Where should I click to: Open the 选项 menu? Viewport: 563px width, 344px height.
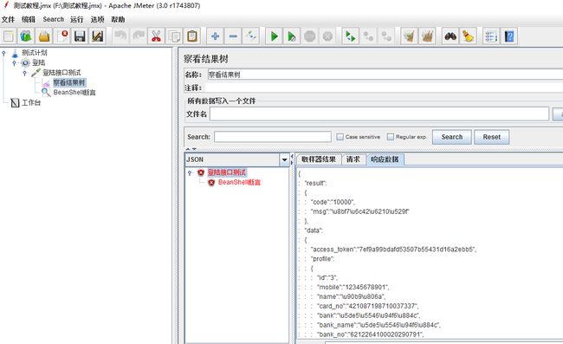[x=97, y=19]
